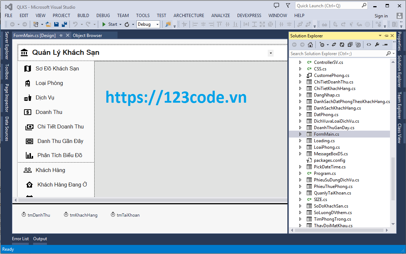Open the dropdown arrow beside Quản Lý Khách Sạn
The height and width of the screenshot is (254, 406).
pos(270,53)
